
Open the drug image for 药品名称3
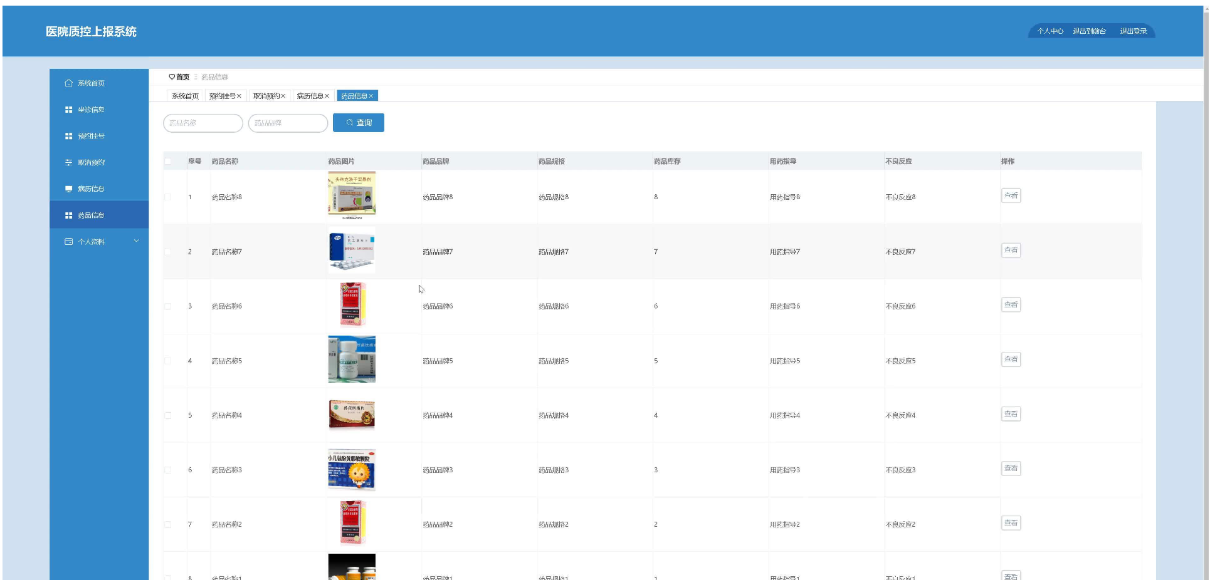352,468
